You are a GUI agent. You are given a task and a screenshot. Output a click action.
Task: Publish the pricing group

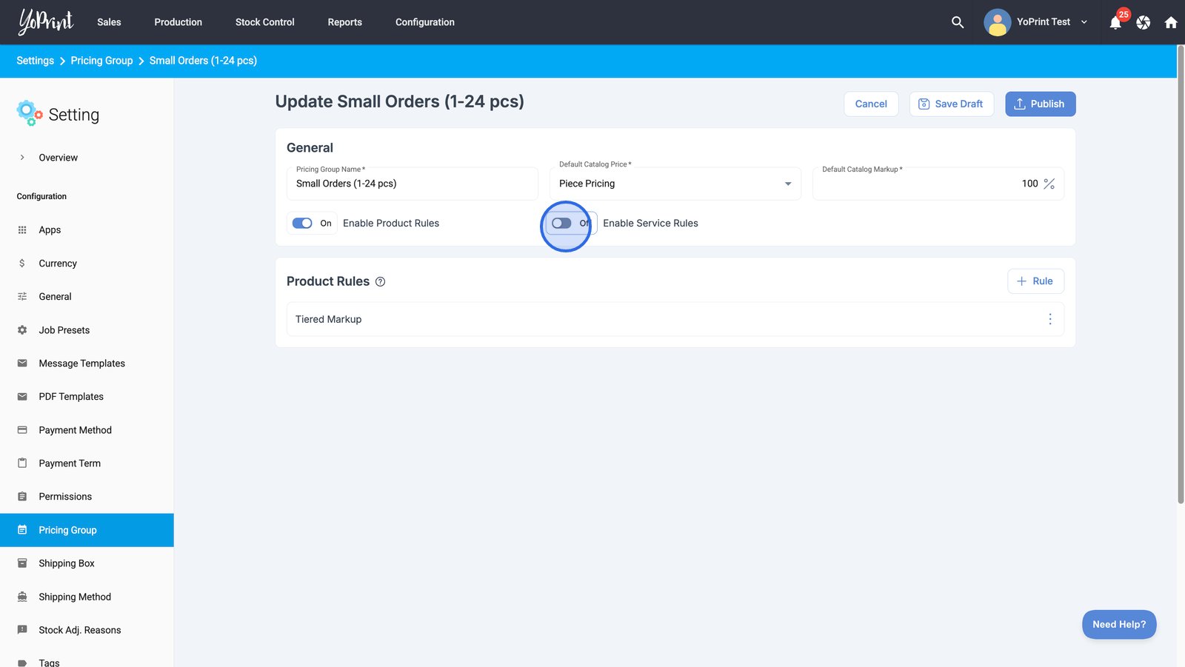click(1039, 104)
